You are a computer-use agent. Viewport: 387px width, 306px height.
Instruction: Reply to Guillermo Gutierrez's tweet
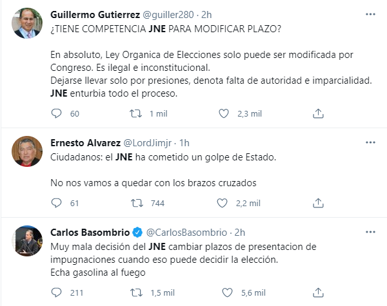click(57, 113)
